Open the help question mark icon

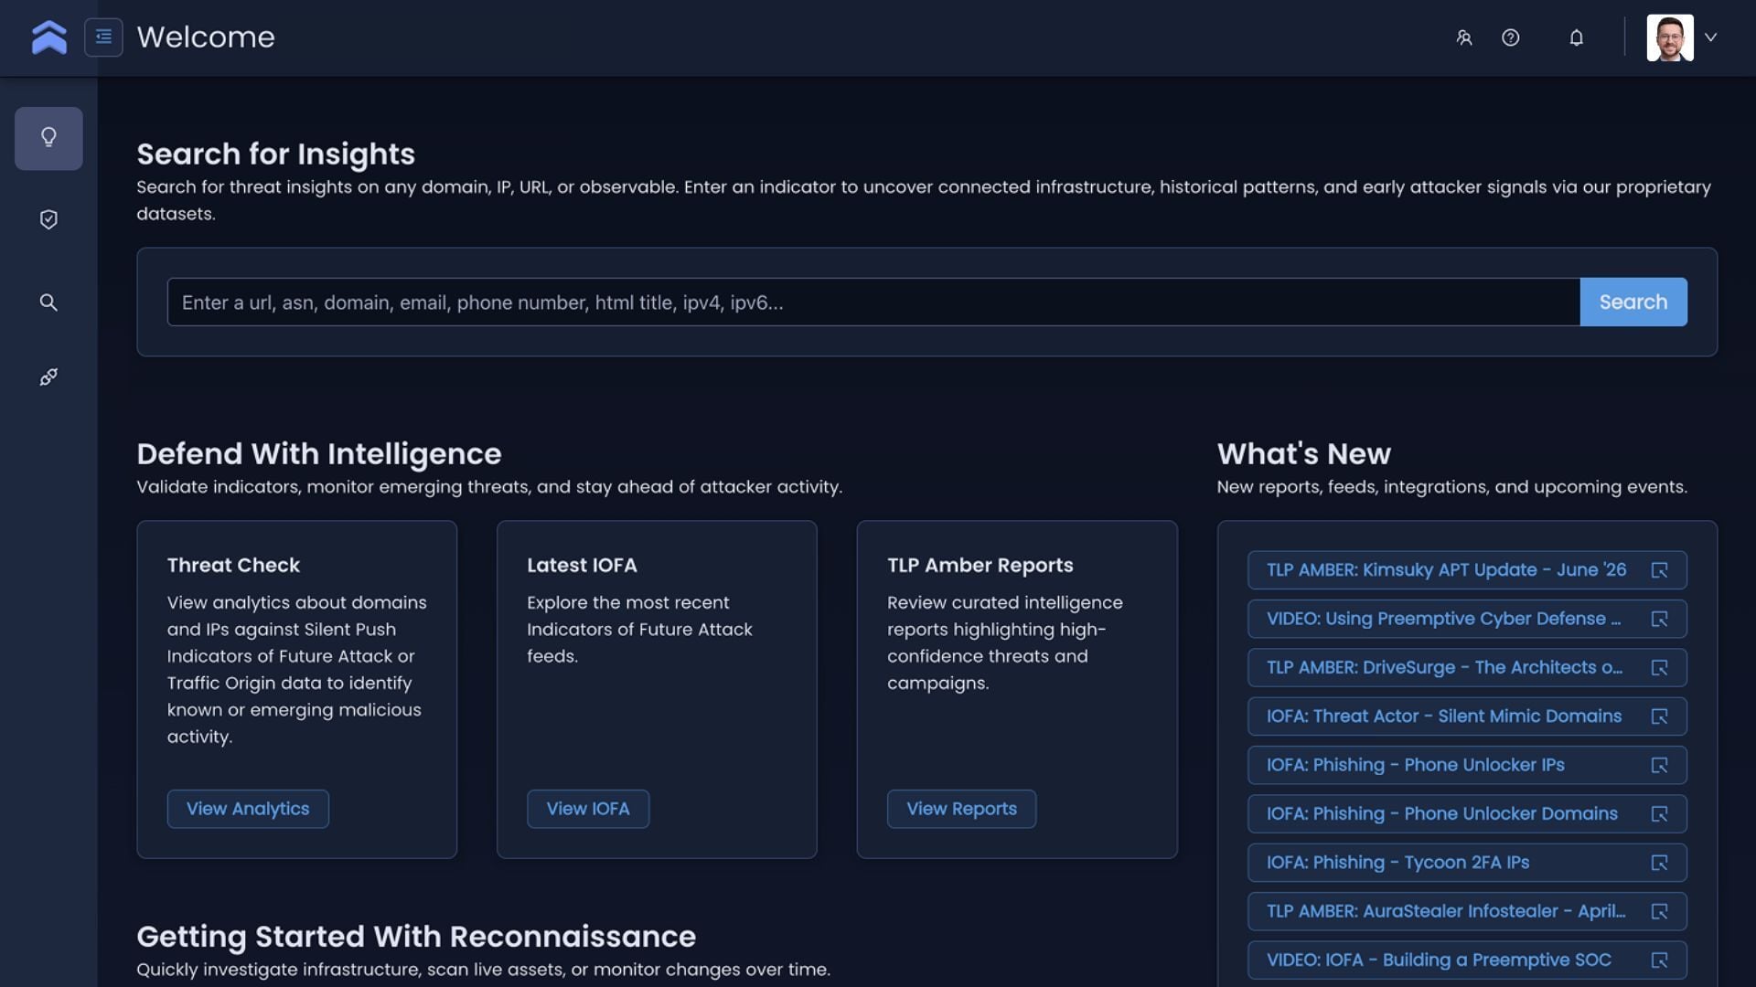(x=1511, y=37)
